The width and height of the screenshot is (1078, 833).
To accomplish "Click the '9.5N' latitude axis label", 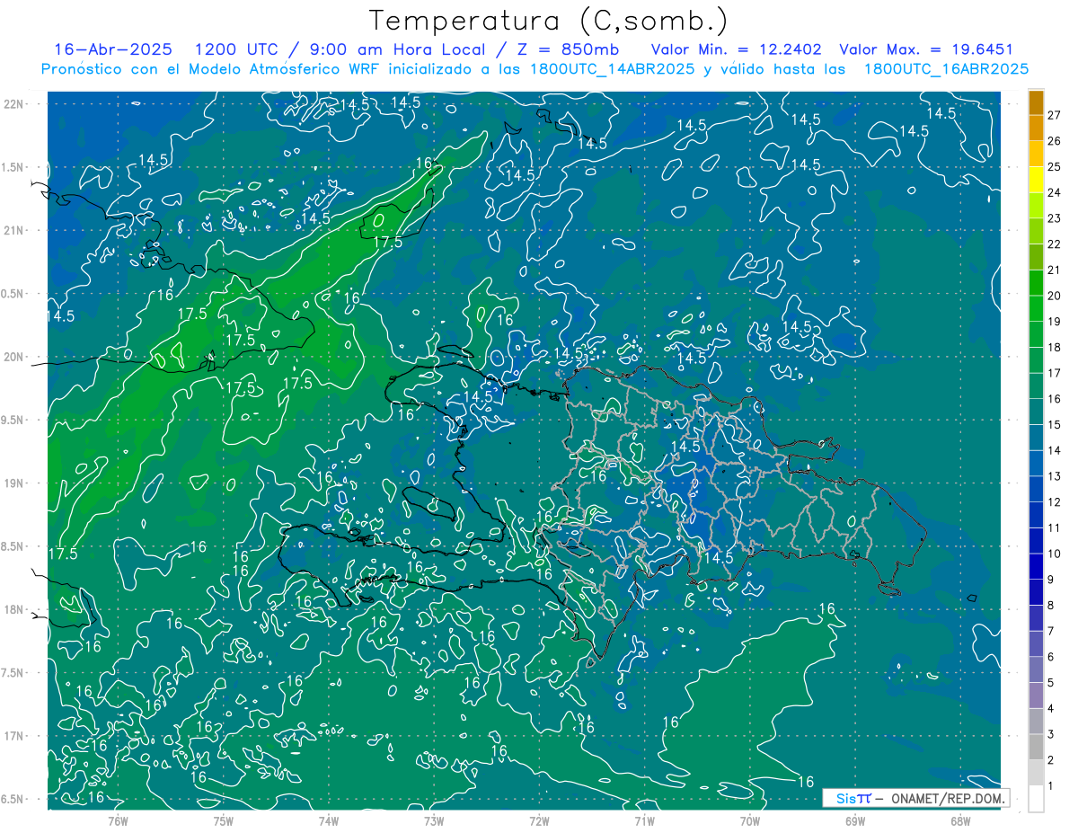I will [14, 420].
